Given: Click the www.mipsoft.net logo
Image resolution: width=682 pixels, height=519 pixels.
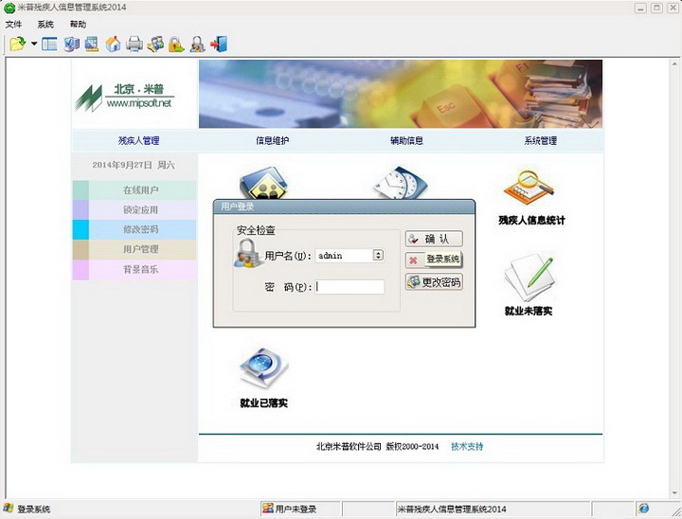Looking at the screenshot, I should pos(124,97).
